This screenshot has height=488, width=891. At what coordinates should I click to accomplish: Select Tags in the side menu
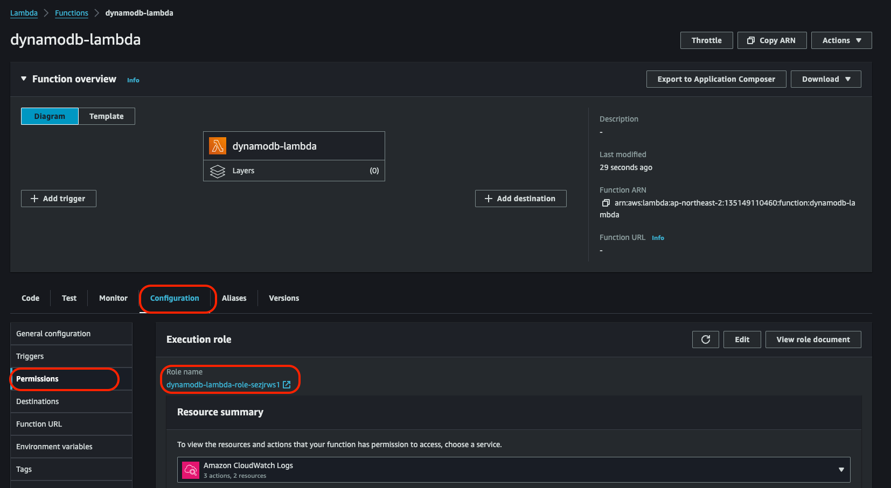click(x=71, y=469)
